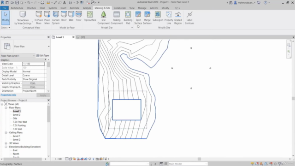Open the Properties help link

8,95
